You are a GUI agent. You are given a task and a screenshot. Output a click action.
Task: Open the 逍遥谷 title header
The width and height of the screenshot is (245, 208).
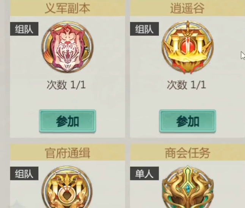[187, 8]
